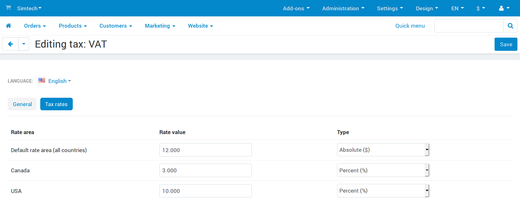Open the Website menu
Screen dimensions: 520x209
(201, 26)
